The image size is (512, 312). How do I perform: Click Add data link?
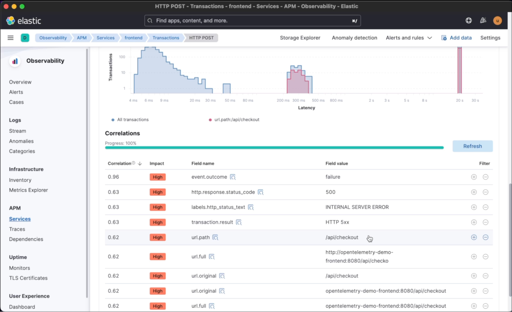(x=456, y=38)
